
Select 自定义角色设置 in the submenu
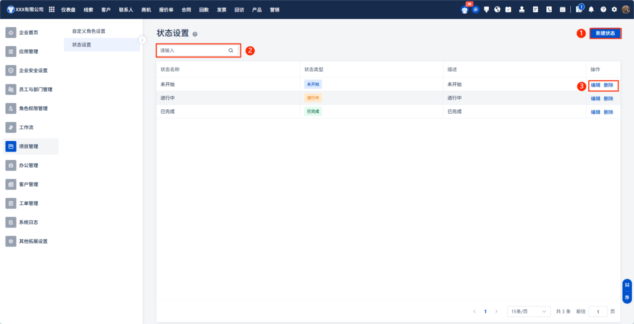(102, 31)
